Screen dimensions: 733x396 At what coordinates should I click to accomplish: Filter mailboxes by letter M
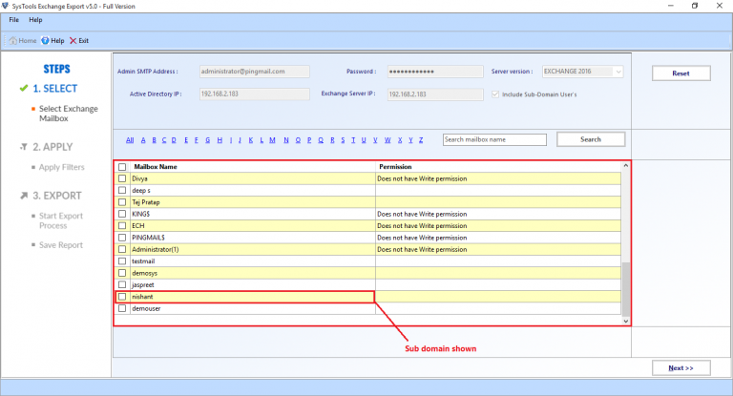pos(272,140)
